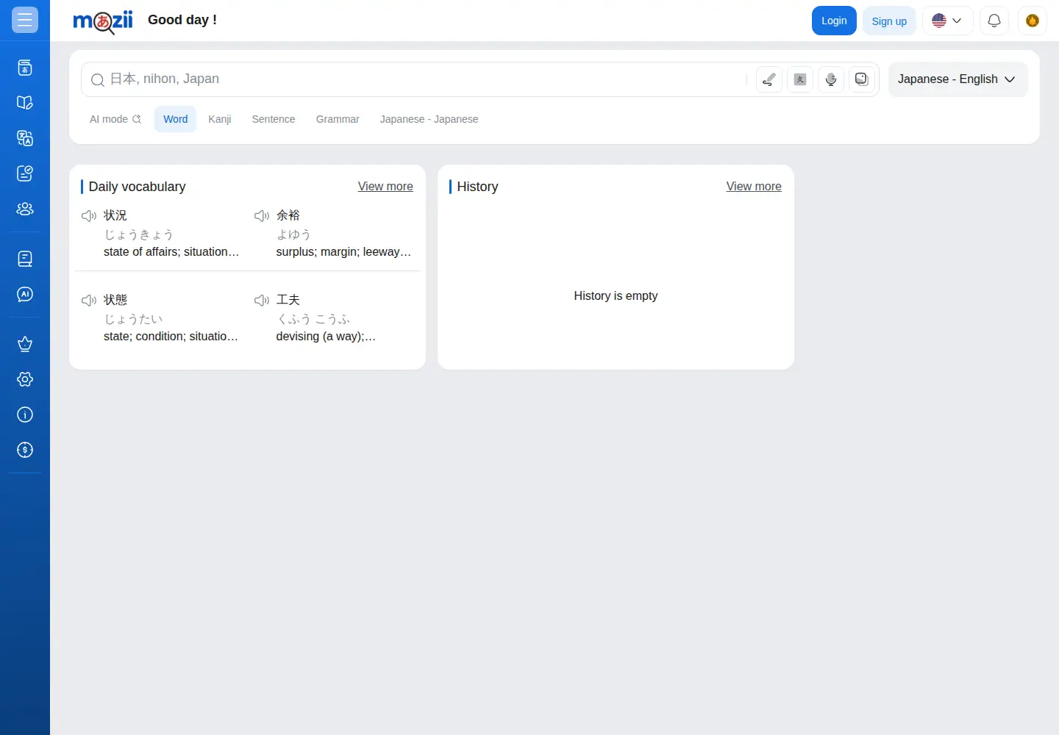The width and height of the screenshot is (1059, 735).
Task: Click the dollar coin icon in sidebar
Action: [25, 450]
